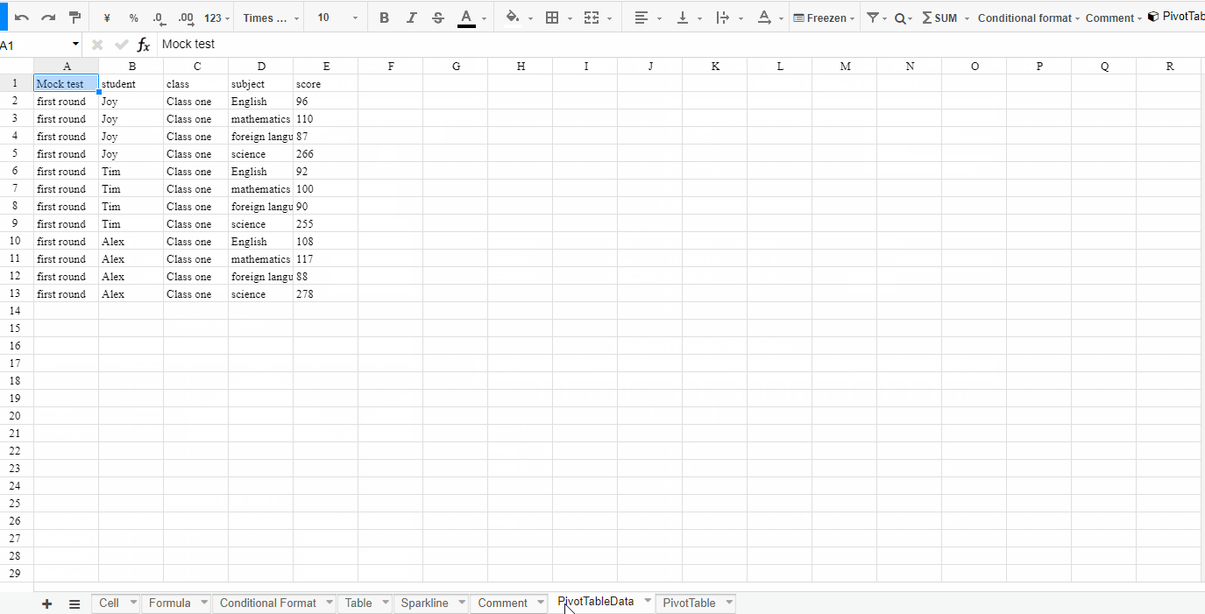Open the PivotTable tool
The image size is (1205, 614).
pyautogui.click(x=1176, y=17)
